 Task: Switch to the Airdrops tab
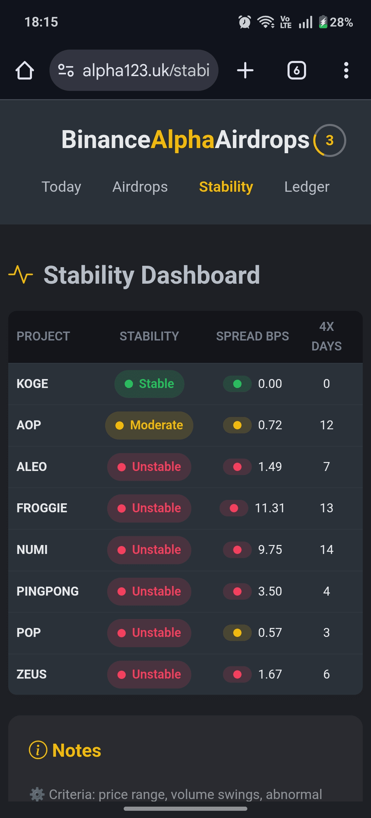(x=140, y=187)
